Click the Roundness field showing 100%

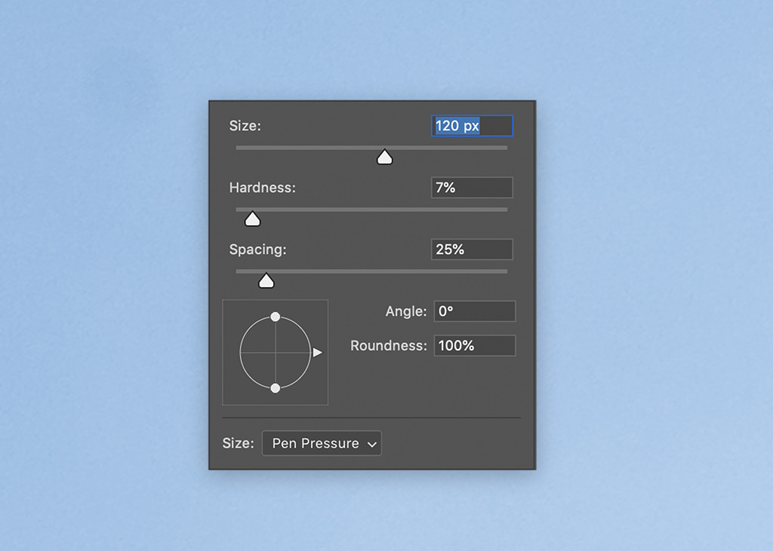475,346
